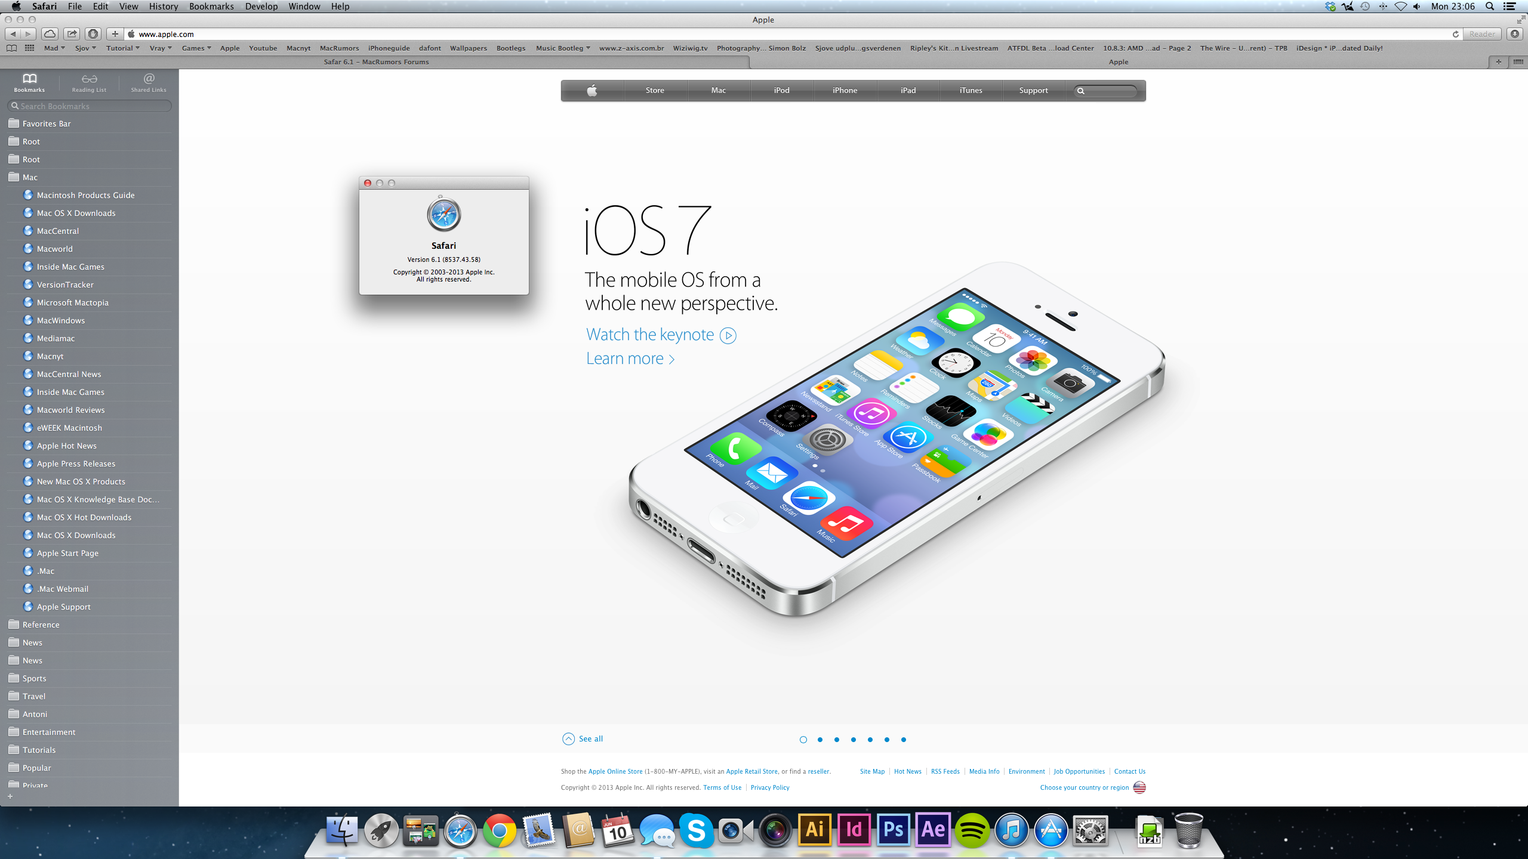Reload the page with the refresh icon

tap(1455, 34)
